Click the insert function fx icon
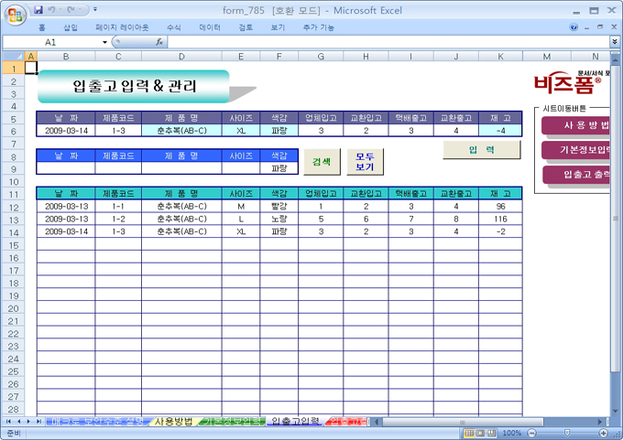Screen dimensions: 623x440 click(159, 42)
